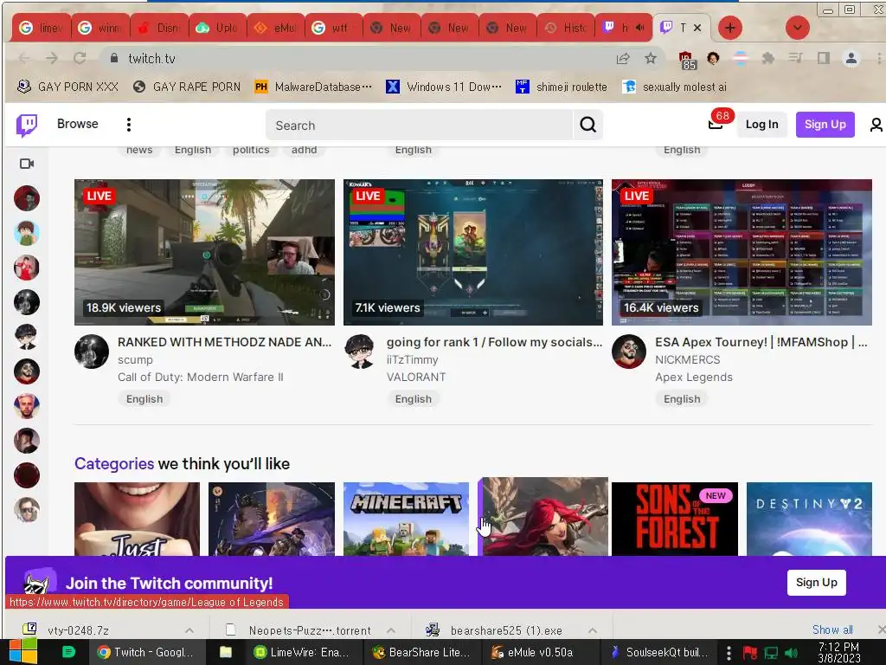Open the Sons of the Forest category card

675,519
